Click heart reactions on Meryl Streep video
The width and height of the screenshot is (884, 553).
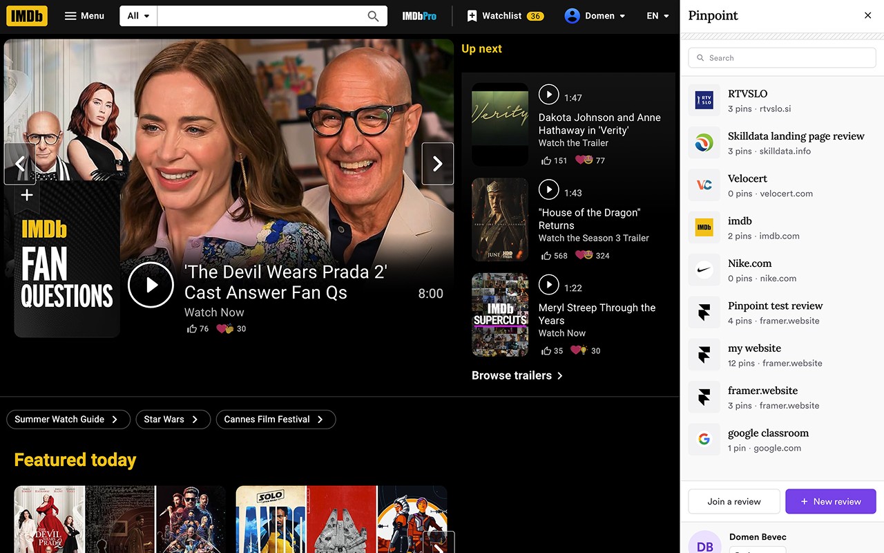(x=586, y=351)
